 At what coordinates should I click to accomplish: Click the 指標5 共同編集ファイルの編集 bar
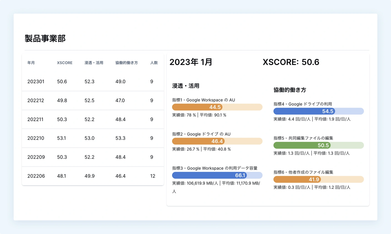pos(319,145)
